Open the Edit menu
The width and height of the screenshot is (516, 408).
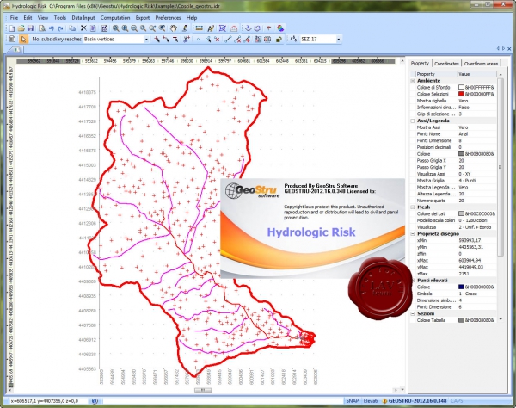[x=28, y=18]
